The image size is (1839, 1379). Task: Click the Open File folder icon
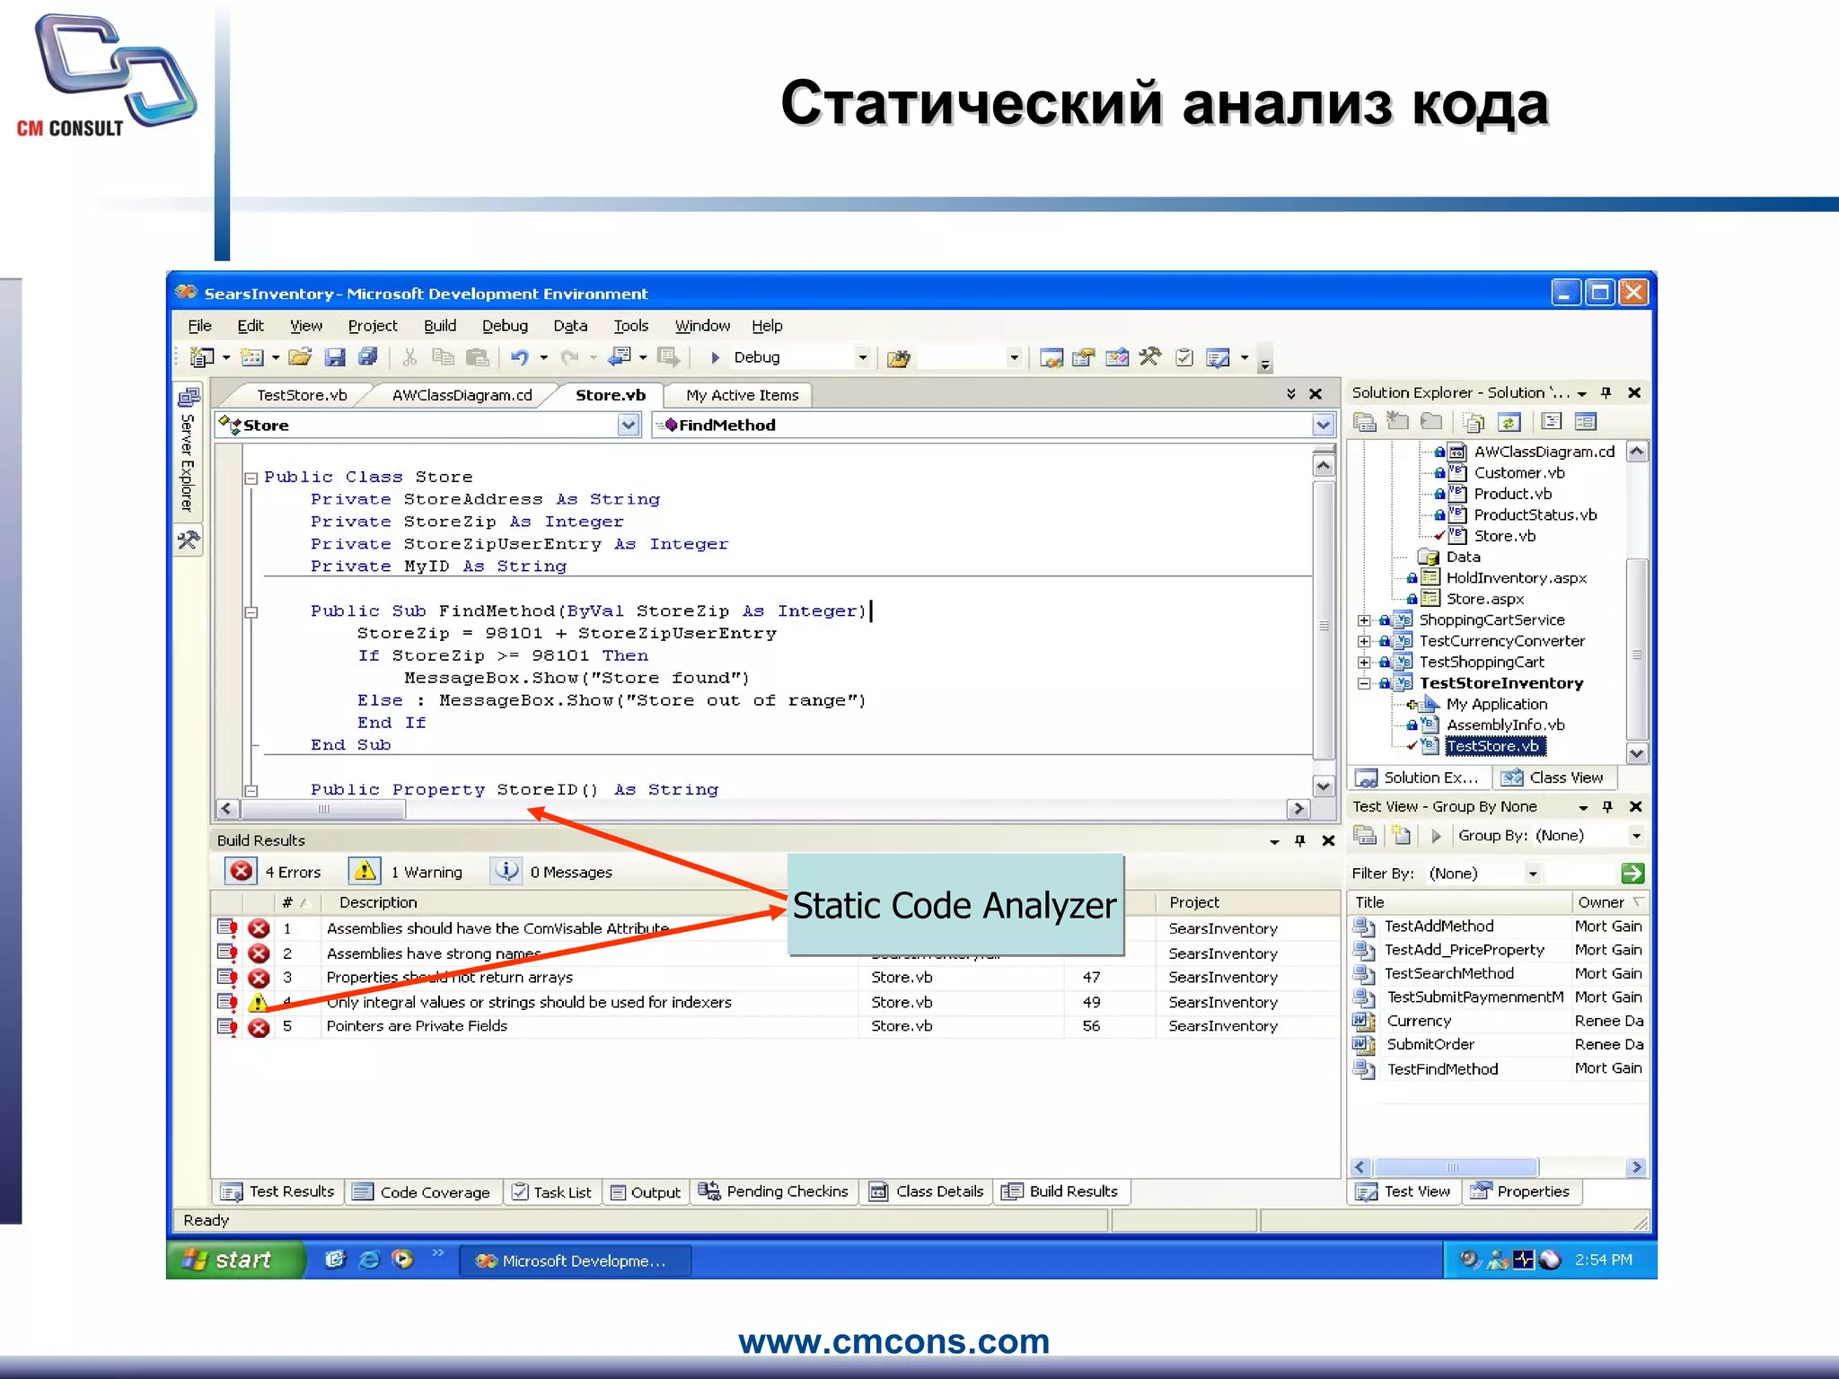coord(300,357)
